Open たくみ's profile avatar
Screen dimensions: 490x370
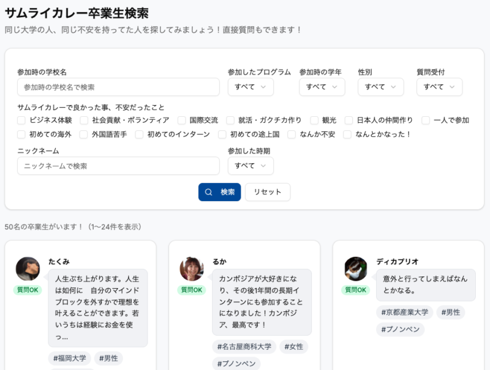click(28, 268)
